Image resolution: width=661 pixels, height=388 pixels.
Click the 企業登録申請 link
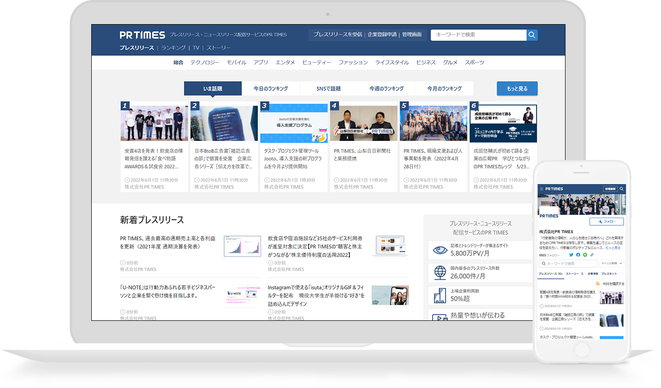coord(382,35)
